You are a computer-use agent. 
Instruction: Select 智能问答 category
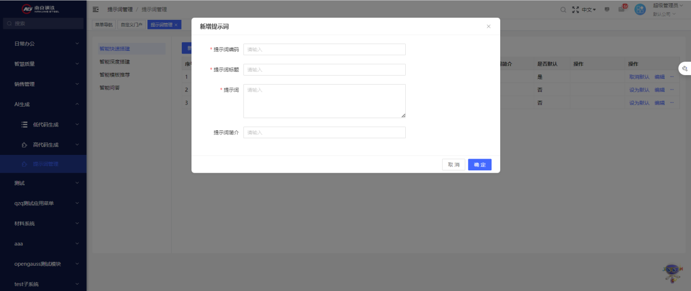coord(109,87)
